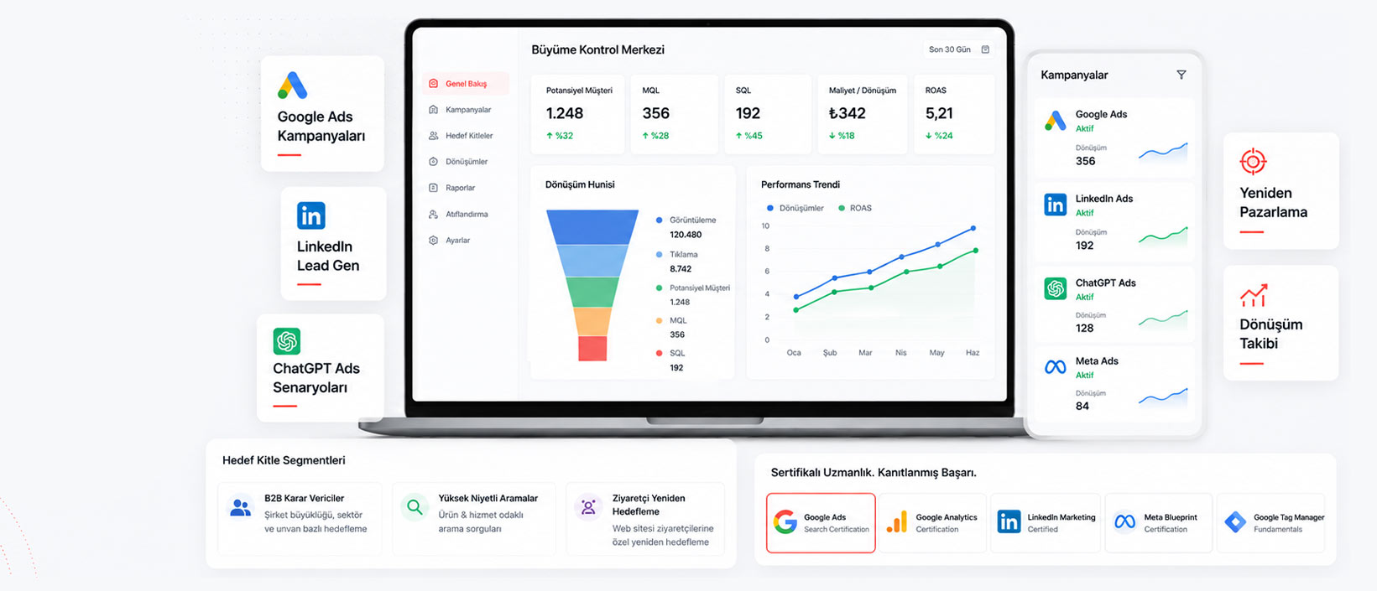The height and width of the screenshot is (591, 1377).
Task: Click the target icon on Yeniden Pazarlama card
Action: pyautogui.click(x=1253, y=161)
